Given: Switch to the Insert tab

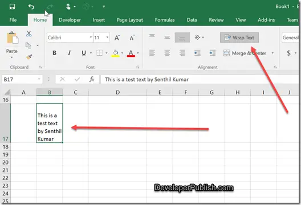Looking at the screenshot, I should [x=99, y=20].
